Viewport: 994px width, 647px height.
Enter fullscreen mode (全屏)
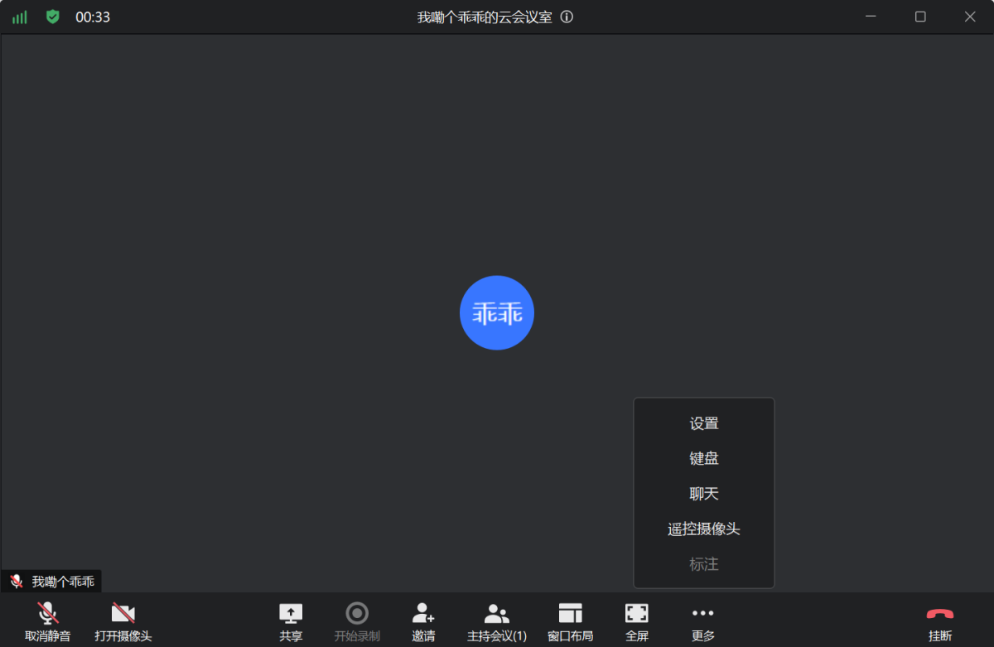pyautogui.click(x=636, y=621)
